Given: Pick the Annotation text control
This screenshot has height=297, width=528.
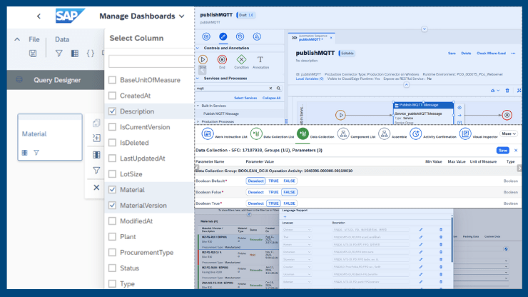Looking at the screenshot, I should pyautogui.click(x=260, y=60).
